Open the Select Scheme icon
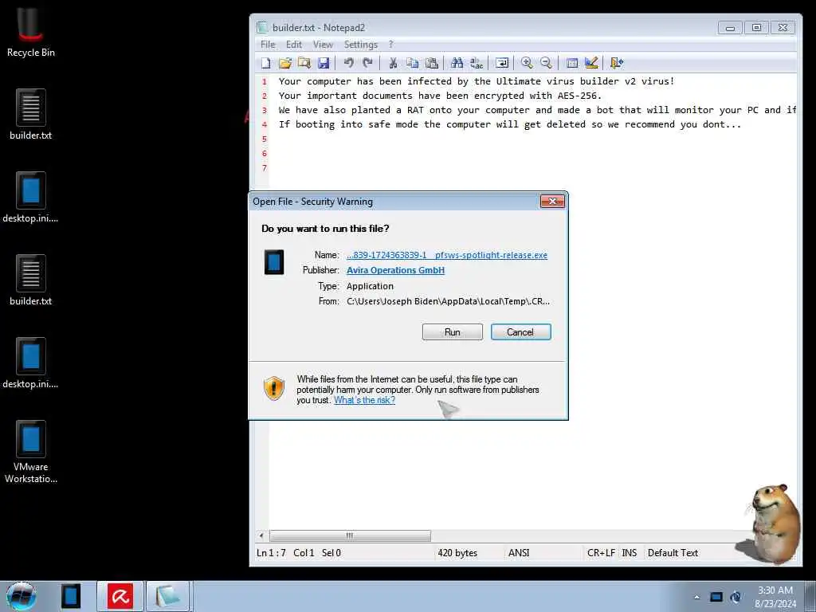Image resolution: width=816 pixels, height=612 pixels. (x=572, y=63)
